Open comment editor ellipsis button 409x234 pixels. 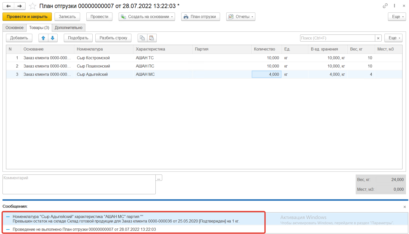(159, 178)
